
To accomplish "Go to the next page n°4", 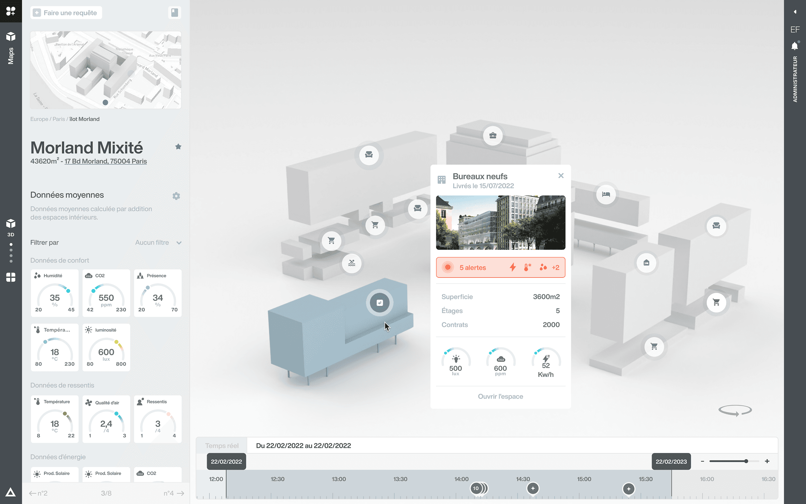I will click(x=174, y=493).
